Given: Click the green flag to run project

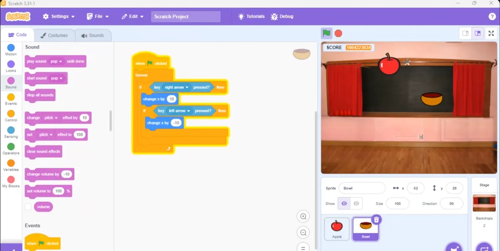Looking at the screenshot, I should (327, 33).
